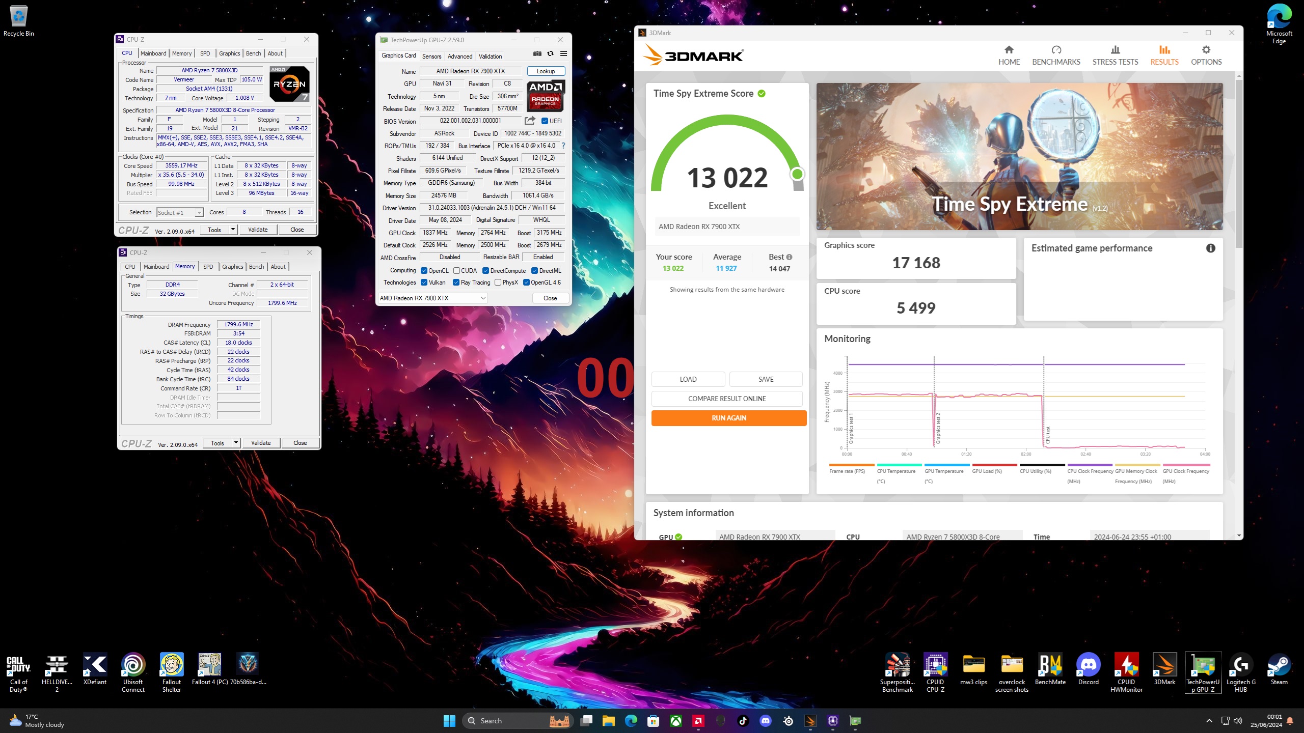Open SPD tab in CPU-Z Memory window

coord(208,267)
